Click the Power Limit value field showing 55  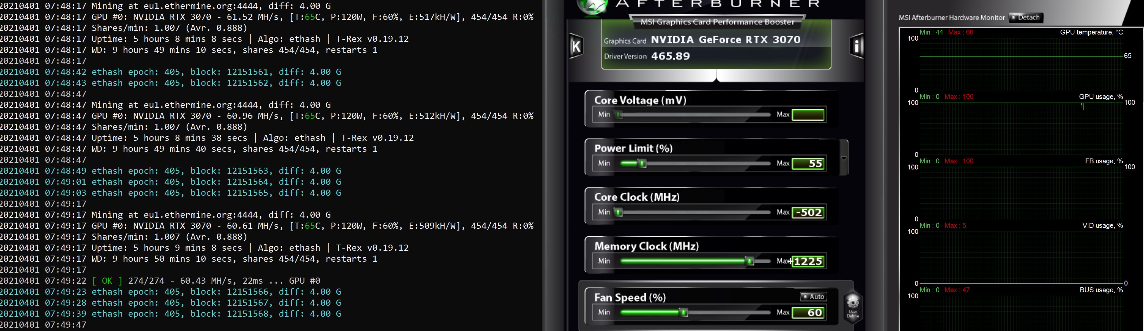click(808, 164)
